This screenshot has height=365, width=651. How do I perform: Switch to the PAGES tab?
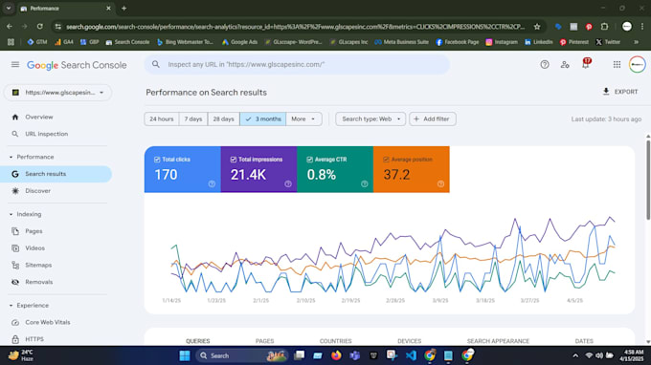[264, 341]
